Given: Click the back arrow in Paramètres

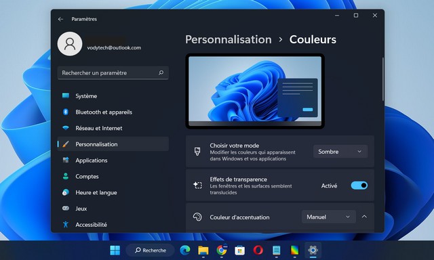Looking at the screenshot, I should pyautogui.click(x=60, y=19).
